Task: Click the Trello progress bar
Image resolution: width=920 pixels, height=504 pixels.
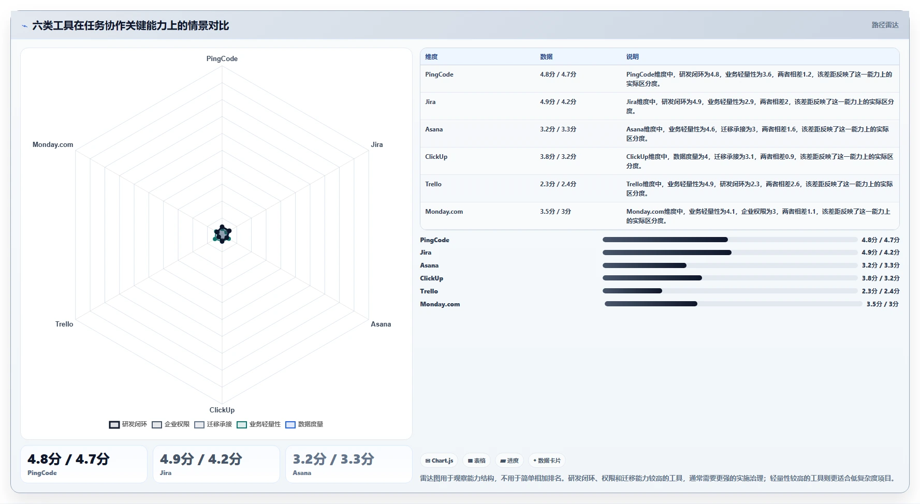Action: 730,291
